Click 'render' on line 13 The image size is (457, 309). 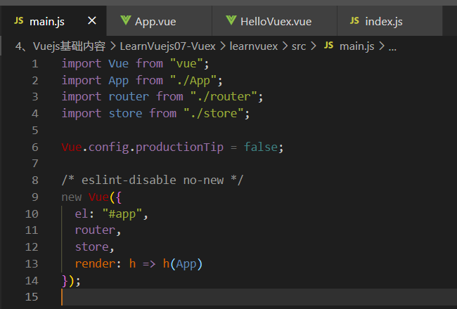point(95,264)
